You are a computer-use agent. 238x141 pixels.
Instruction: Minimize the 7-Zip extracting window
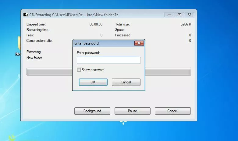point(169,15)
